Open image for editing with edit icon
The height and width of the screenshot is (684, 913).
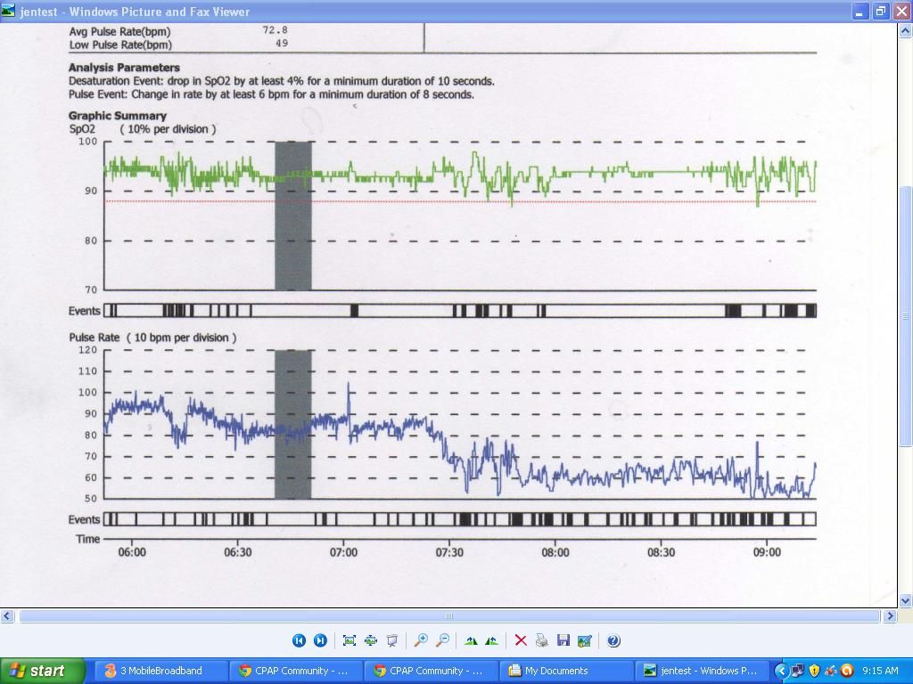click(x=585, y=640)
